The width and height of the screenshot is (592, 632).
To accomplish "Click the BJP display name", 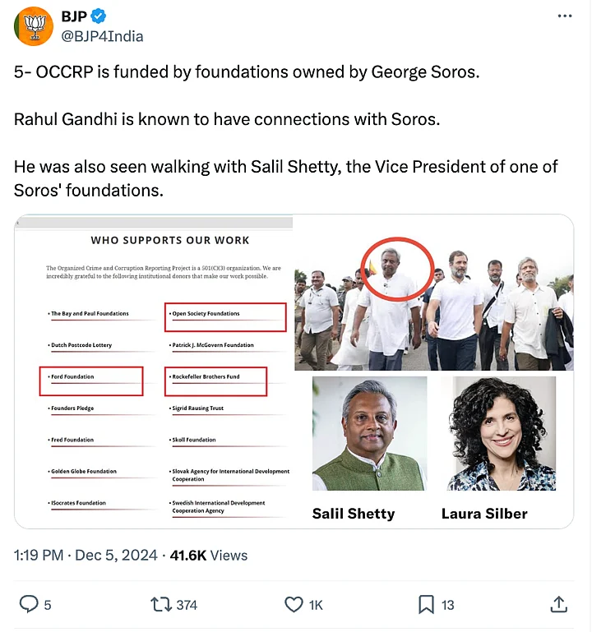I will tap(75, 16).
